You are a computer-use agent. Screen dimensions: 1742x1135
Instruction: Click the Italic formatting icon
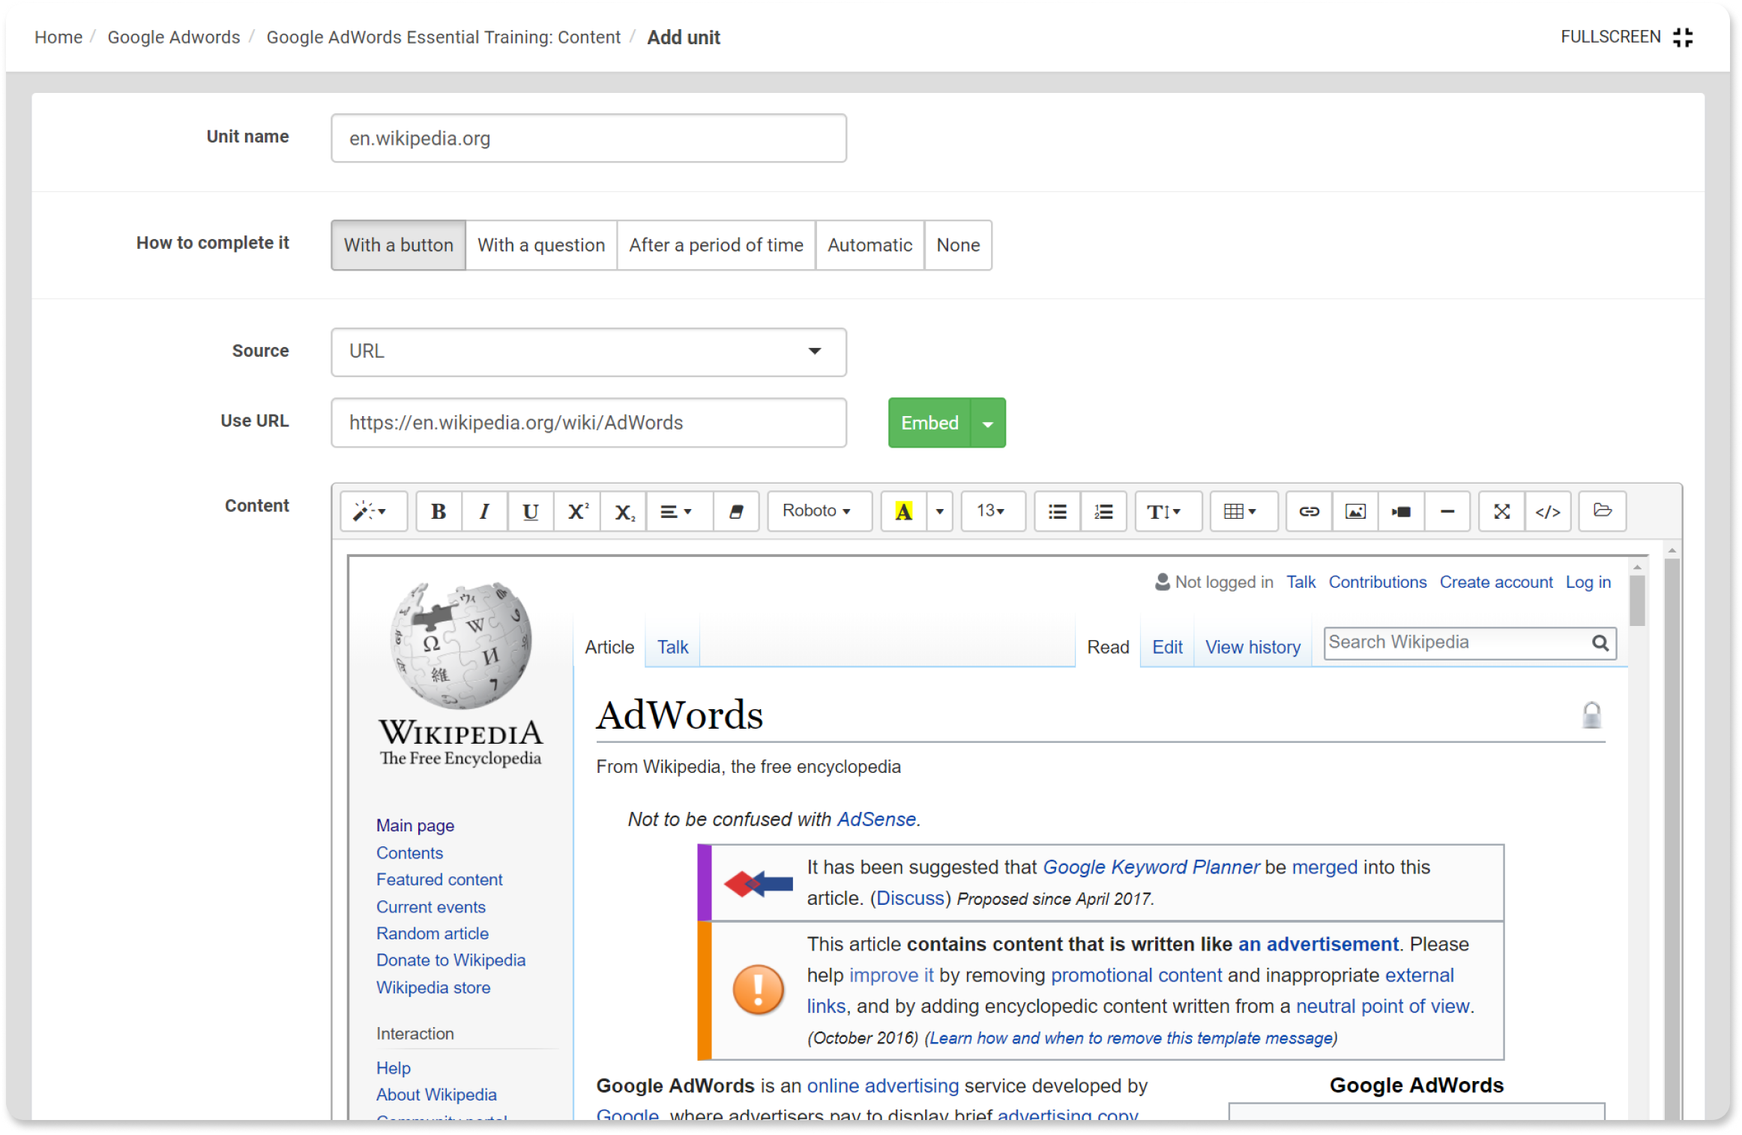click(483, 511)
